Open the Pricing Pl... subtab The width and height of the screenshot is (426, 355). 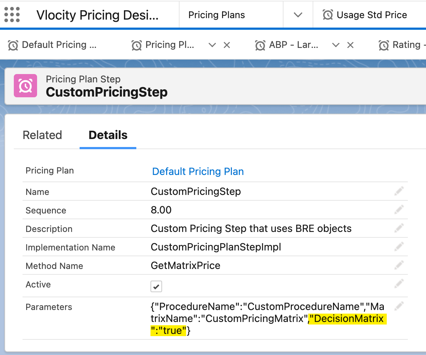tap(169, 45)
